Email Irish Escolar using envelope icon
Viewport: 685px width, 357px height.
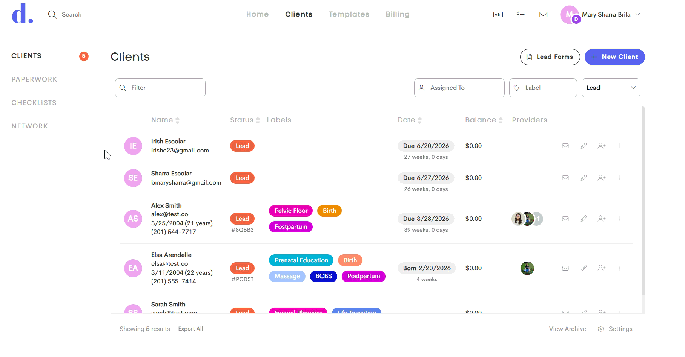565,146
